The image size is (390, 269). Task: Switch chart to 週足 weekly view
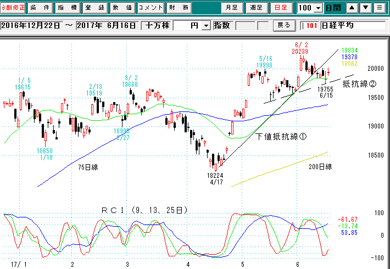click(257, 8)
